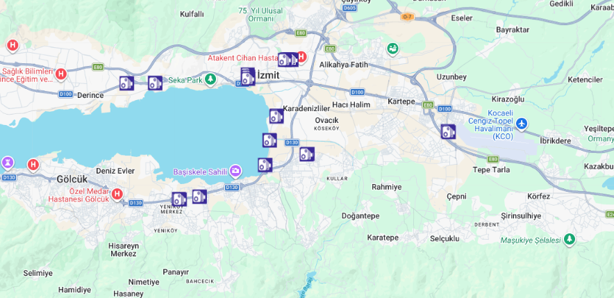
Task: Open the camera marker beside the İzmit label
Action: tap(247, 76)
